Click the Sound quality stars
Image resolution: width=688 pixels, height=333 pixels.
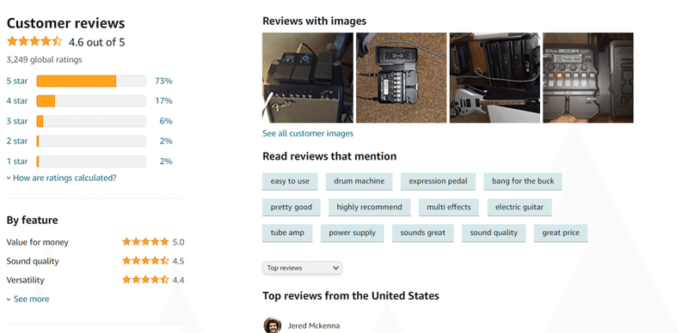(x=145, y=261)
